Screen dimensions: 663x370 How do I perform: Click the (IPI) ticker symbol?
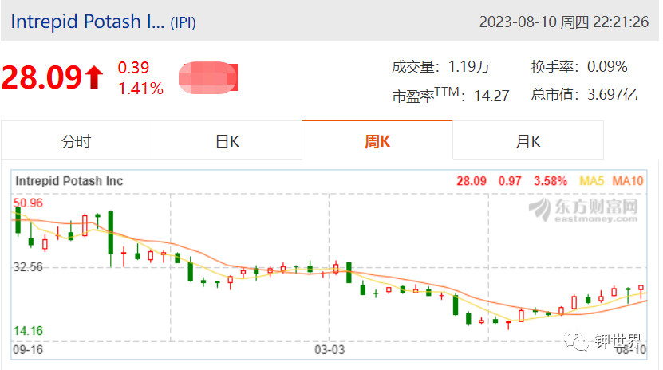[x=183, y=22]
